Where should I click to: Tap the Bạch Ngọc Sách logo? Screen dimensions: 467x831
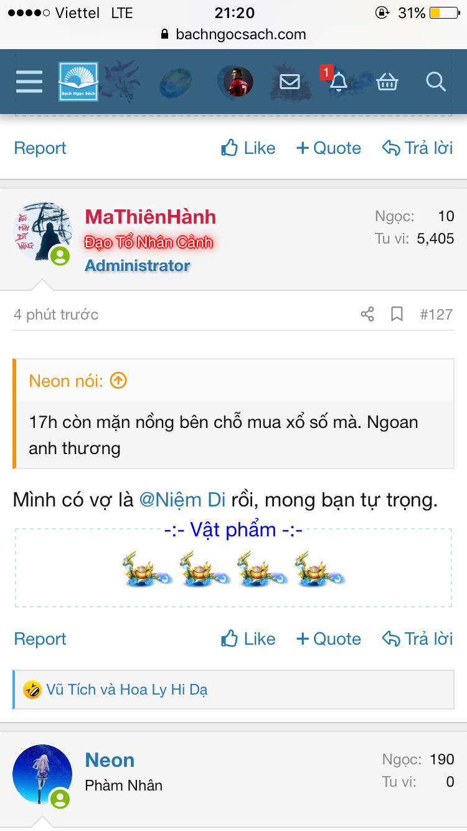click(78, 82)
